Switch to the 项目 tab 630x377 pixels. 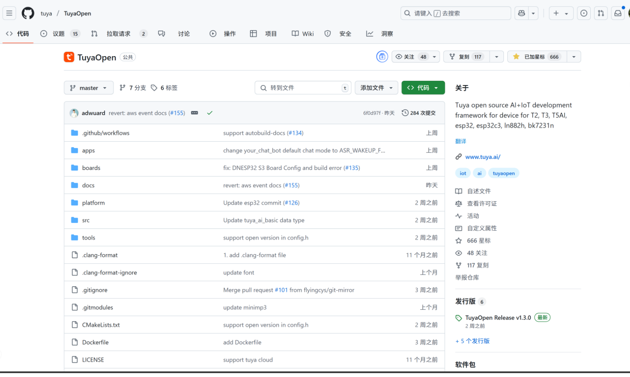(x=263, y=34)
